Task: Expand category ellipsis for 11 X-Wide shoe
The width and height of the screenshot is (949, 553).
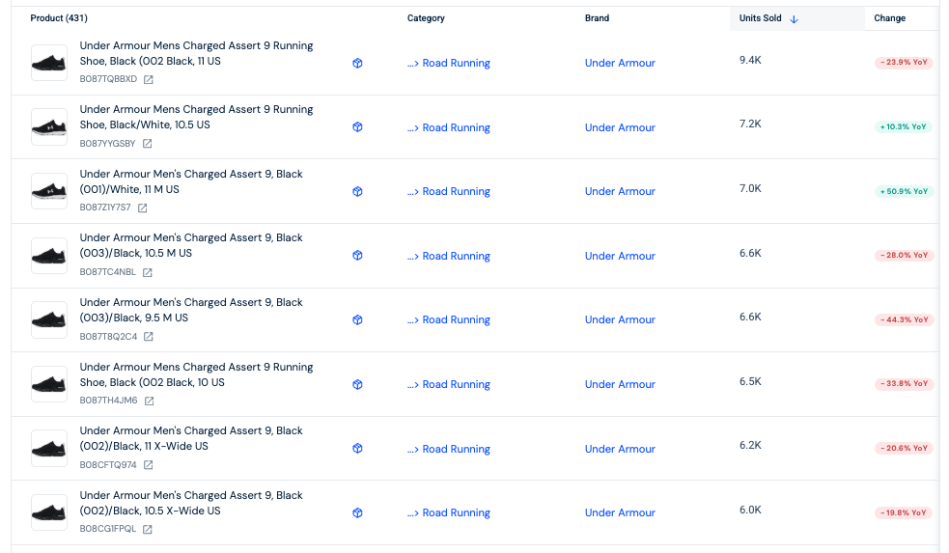Action: coord(412,449)
